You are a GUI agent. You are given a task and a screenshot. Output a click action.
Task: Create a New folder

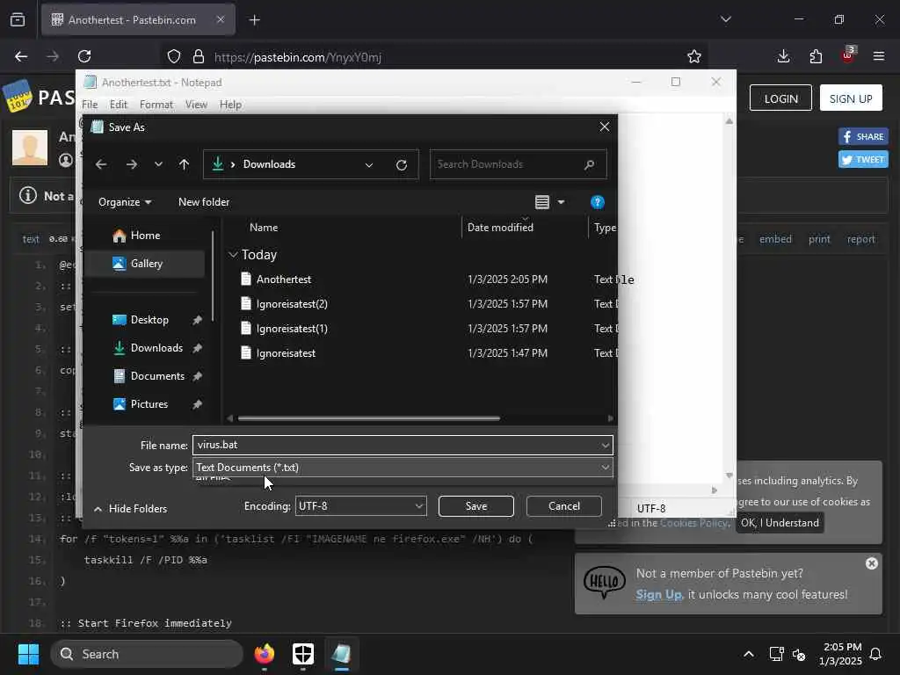(204, 202)
